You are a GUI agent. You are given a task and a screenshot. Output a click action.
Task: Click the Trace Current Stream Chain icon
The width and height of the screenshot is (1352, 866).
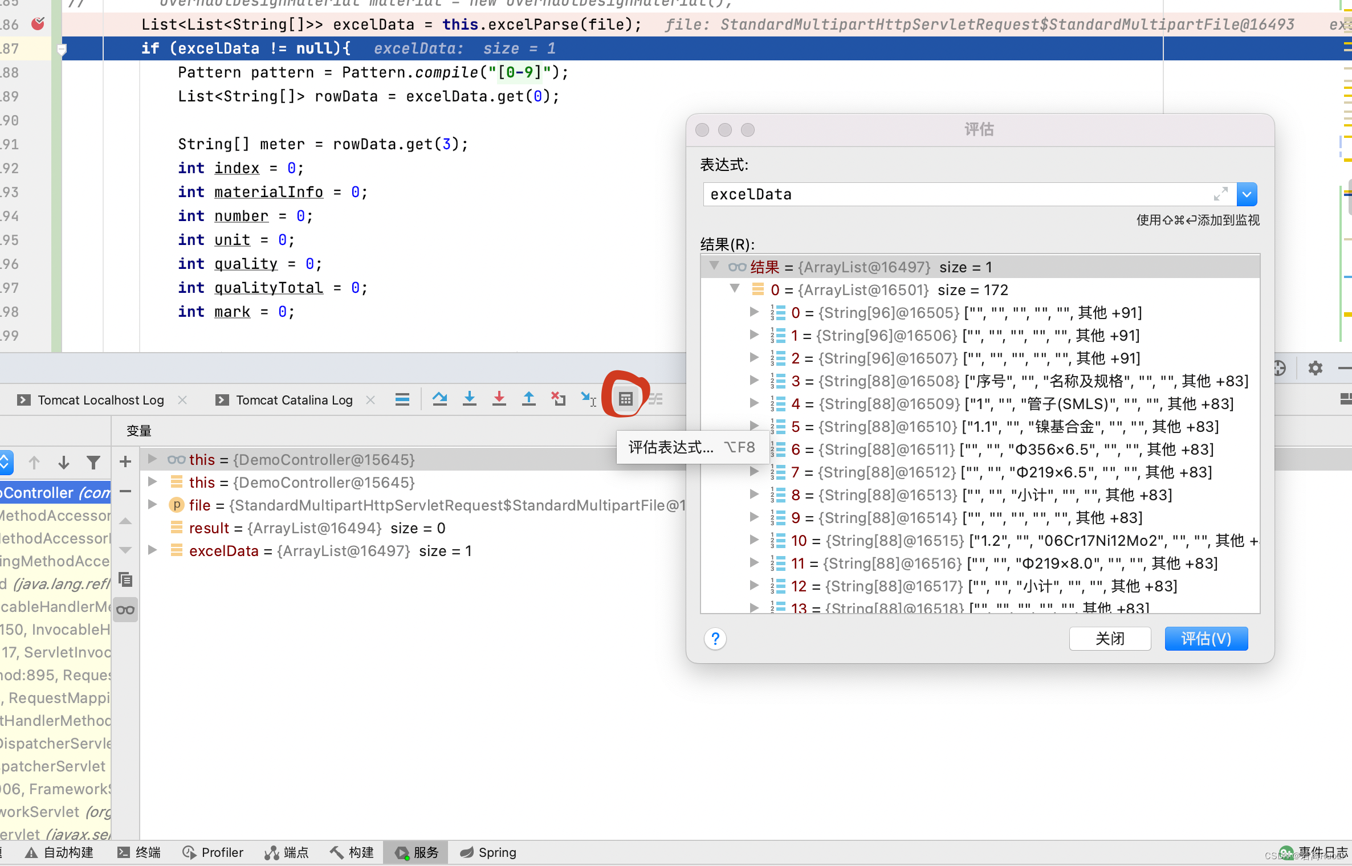(655, 399)
